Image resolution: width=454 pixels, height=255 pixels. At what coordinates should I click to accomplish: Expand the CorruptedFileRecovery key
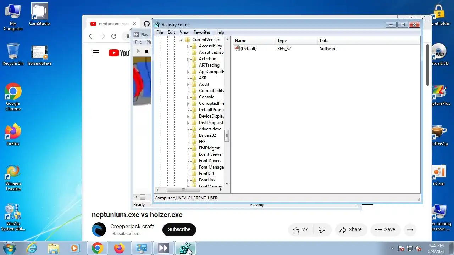(188, 104)
